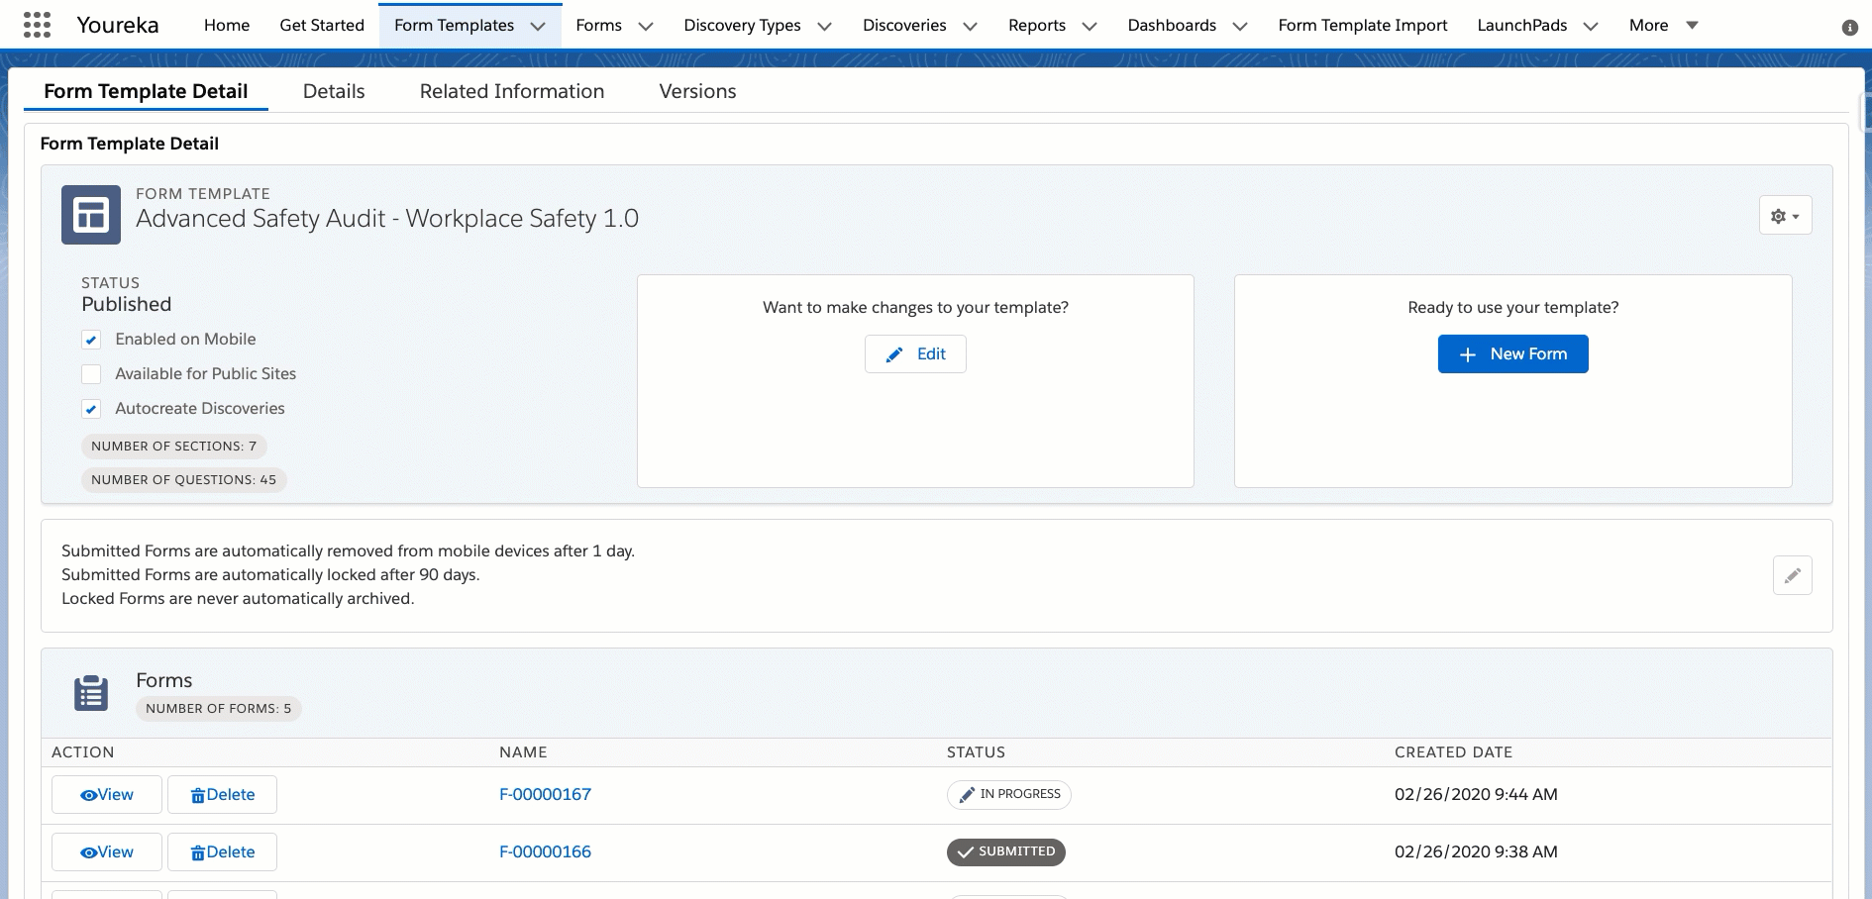This screenshot has height=899, width=1872.
Task: Delete form F-00000167
Action: (222, 794)
